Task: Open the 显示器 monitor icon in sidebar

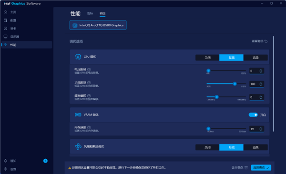Action: 5,37
